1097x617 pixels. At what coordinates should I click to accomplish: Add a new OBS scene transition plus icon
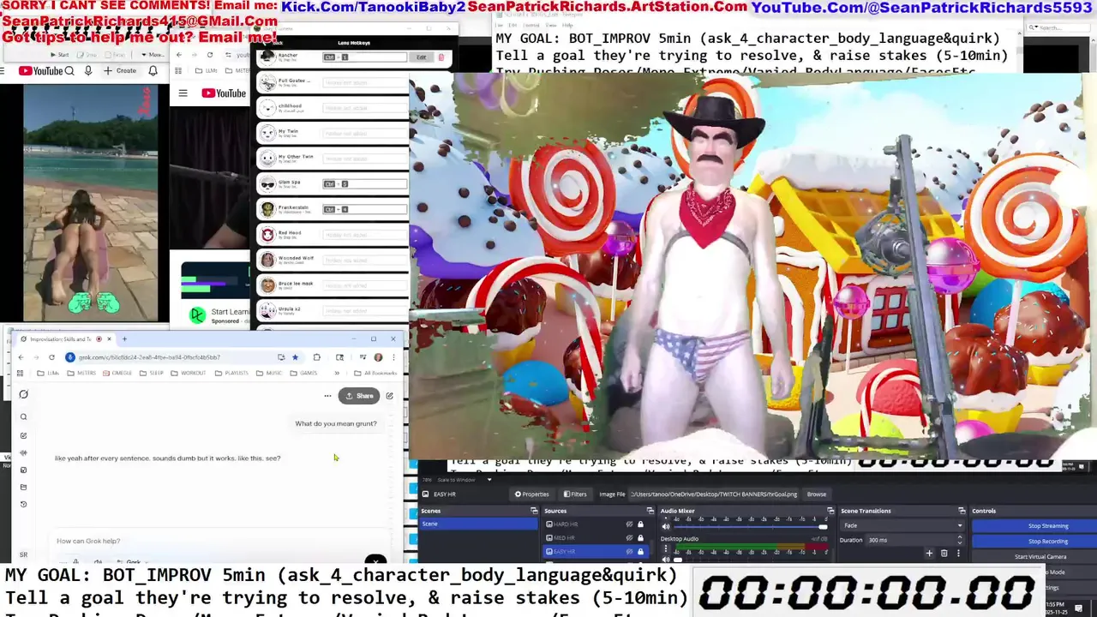pyautogui.click(x=929, y=553)
